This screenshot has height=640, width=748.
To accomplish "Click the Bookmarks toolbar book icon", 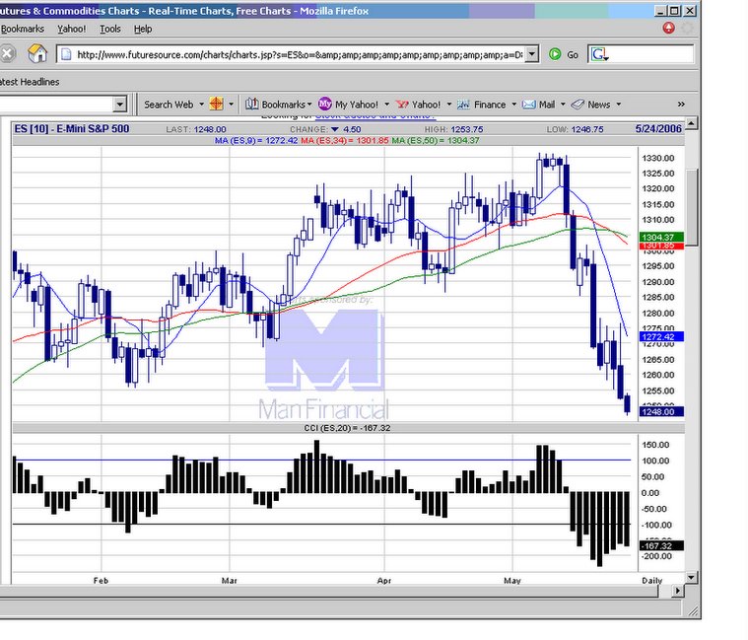I will (x=252, y=105).
